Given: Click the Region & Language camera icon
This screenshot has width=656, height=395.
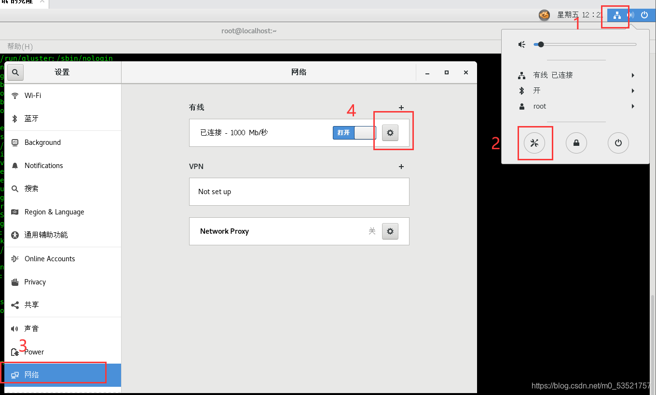Looking at the screenshot, I should click(15, 212).
